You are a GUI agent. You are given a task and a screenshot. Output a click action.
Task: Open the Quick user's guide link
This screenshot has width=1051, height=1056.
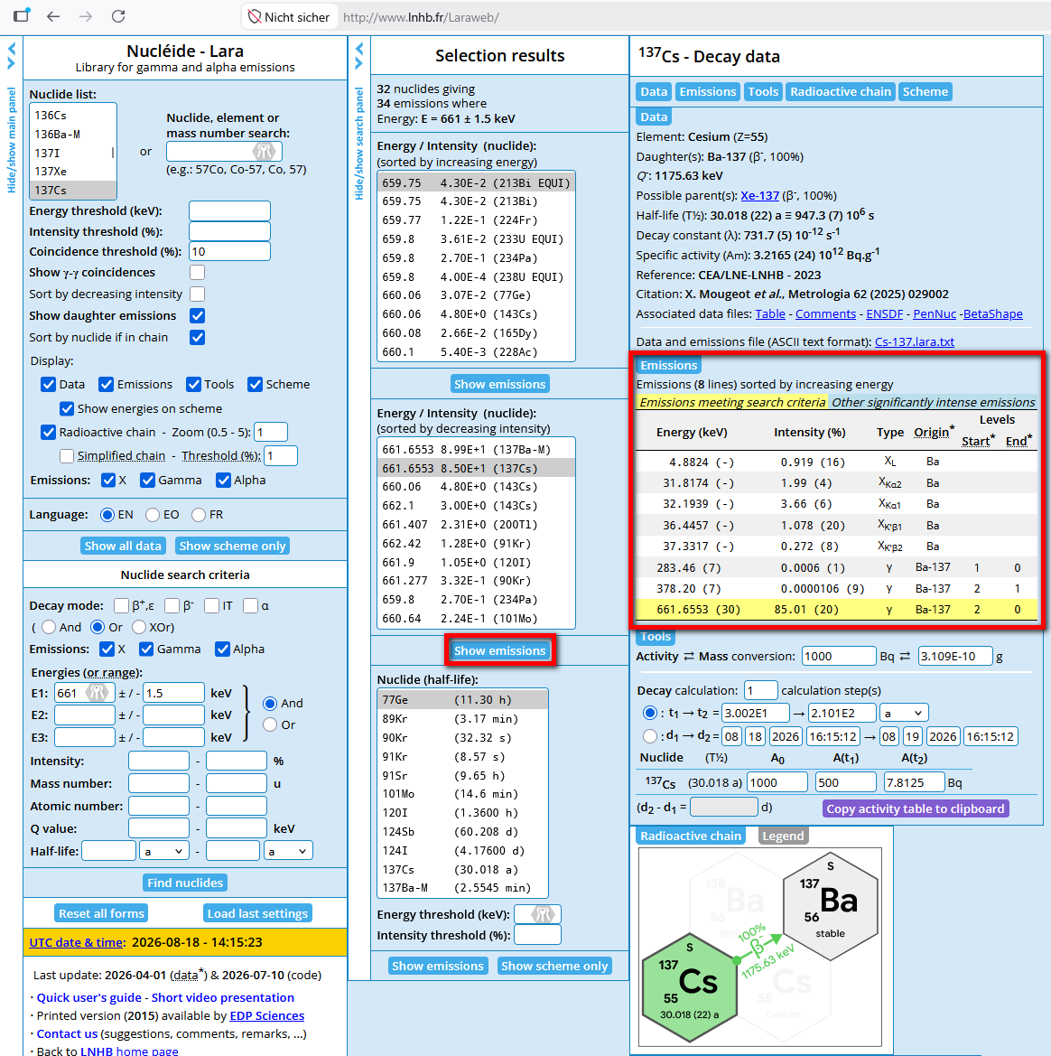88,997
